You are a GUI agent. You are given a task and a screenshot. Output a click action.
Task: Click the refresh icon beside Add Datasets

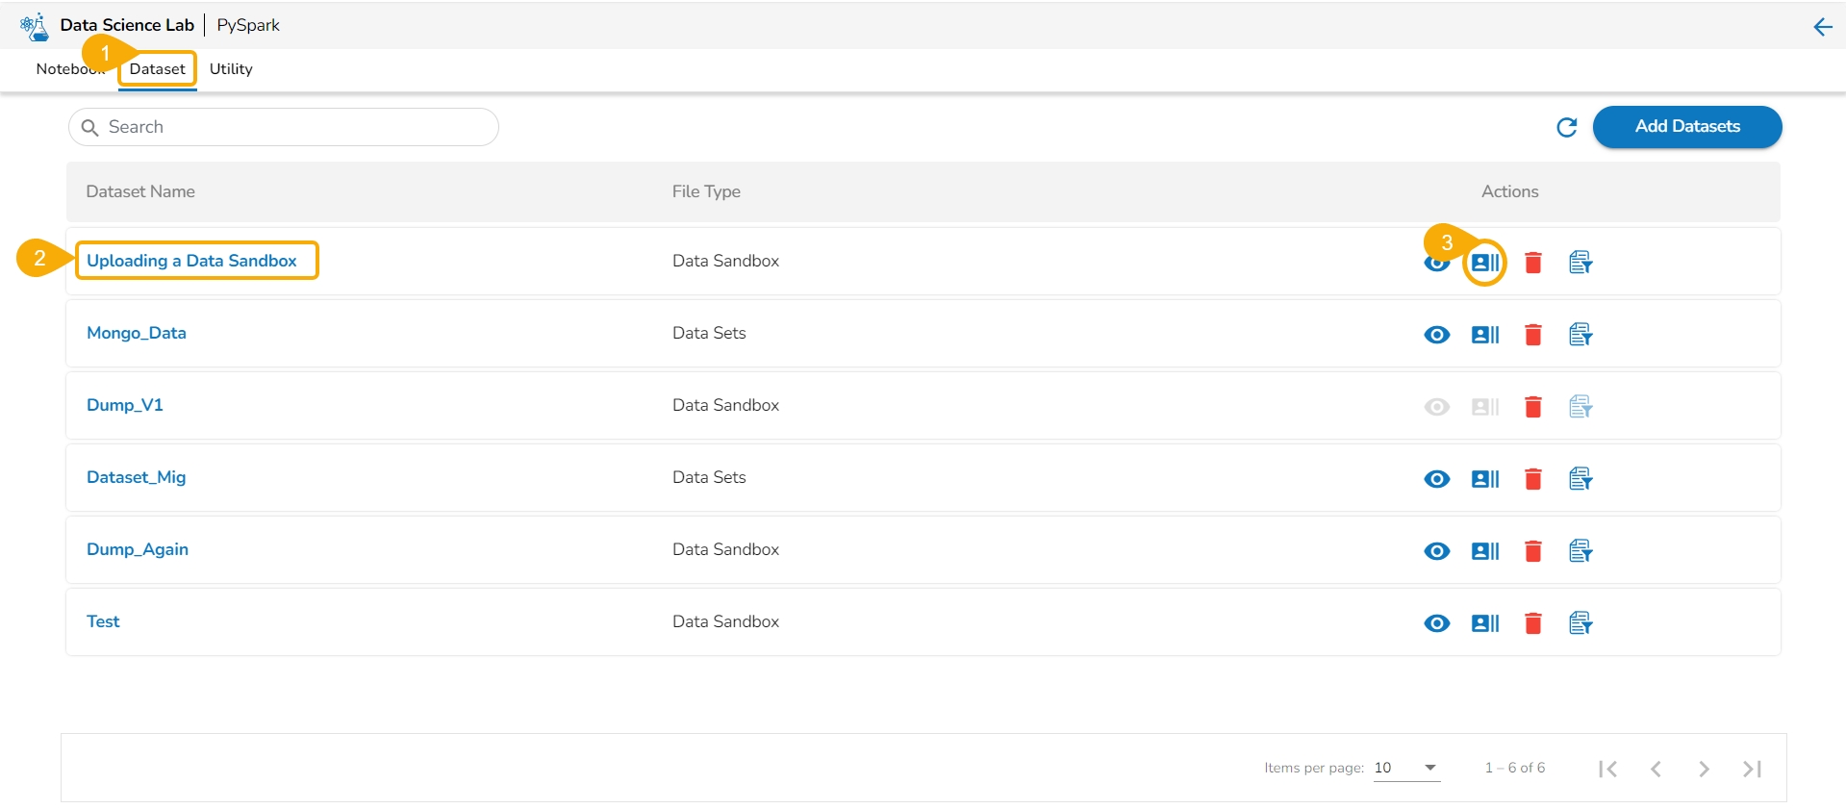tap(1566, 127)
